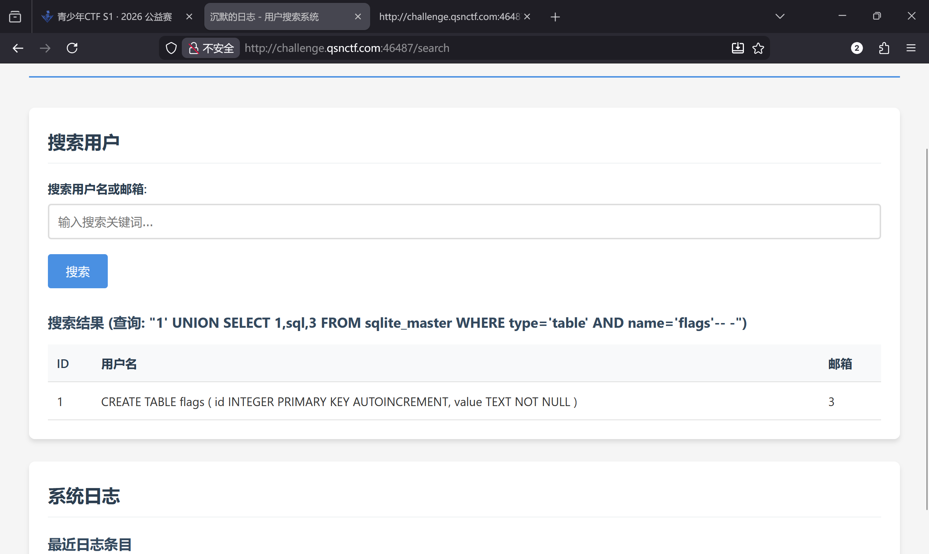Bookmark this page with the star icon
929x554 pixels.
758,48
